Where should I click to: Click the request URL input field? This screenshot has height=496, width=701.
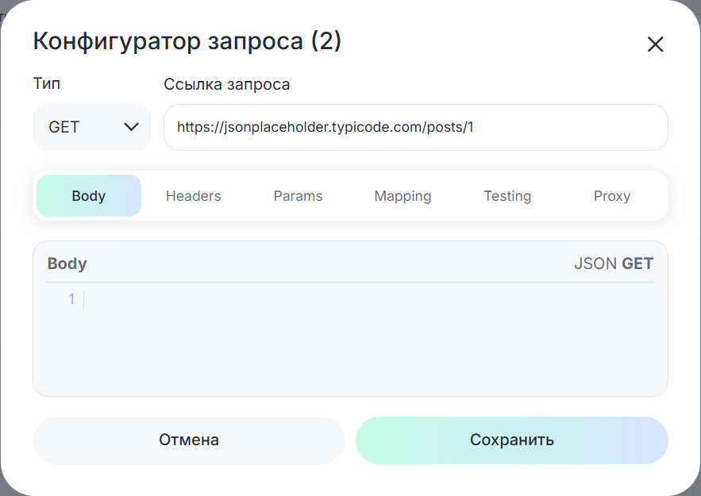(x=415, y=127)
